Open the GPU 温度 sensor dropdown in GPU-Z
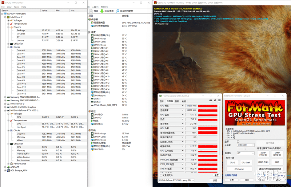 tap(183, 115)
